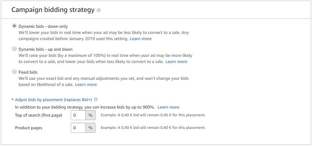This screenshot has width=312, height=146.
Task: Click the % symbol beside Top of search field
Action: [90, 115]
